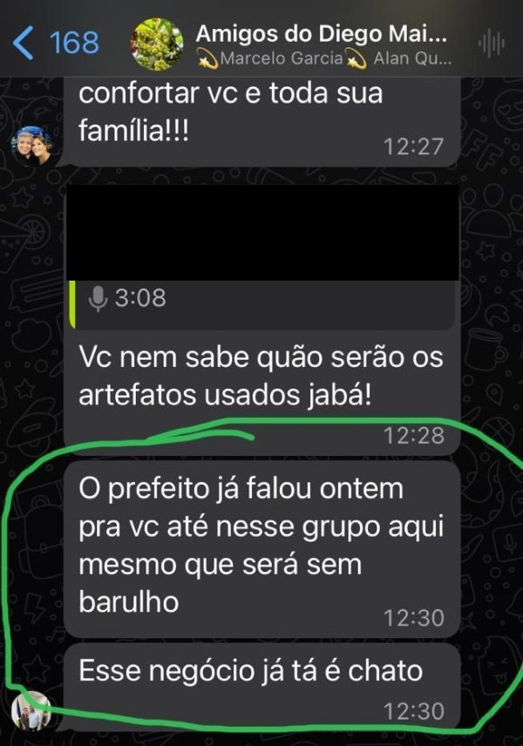Tap the green quote bar of reply
This screenshot has width=523, height=746.
[x=72, y=304]
